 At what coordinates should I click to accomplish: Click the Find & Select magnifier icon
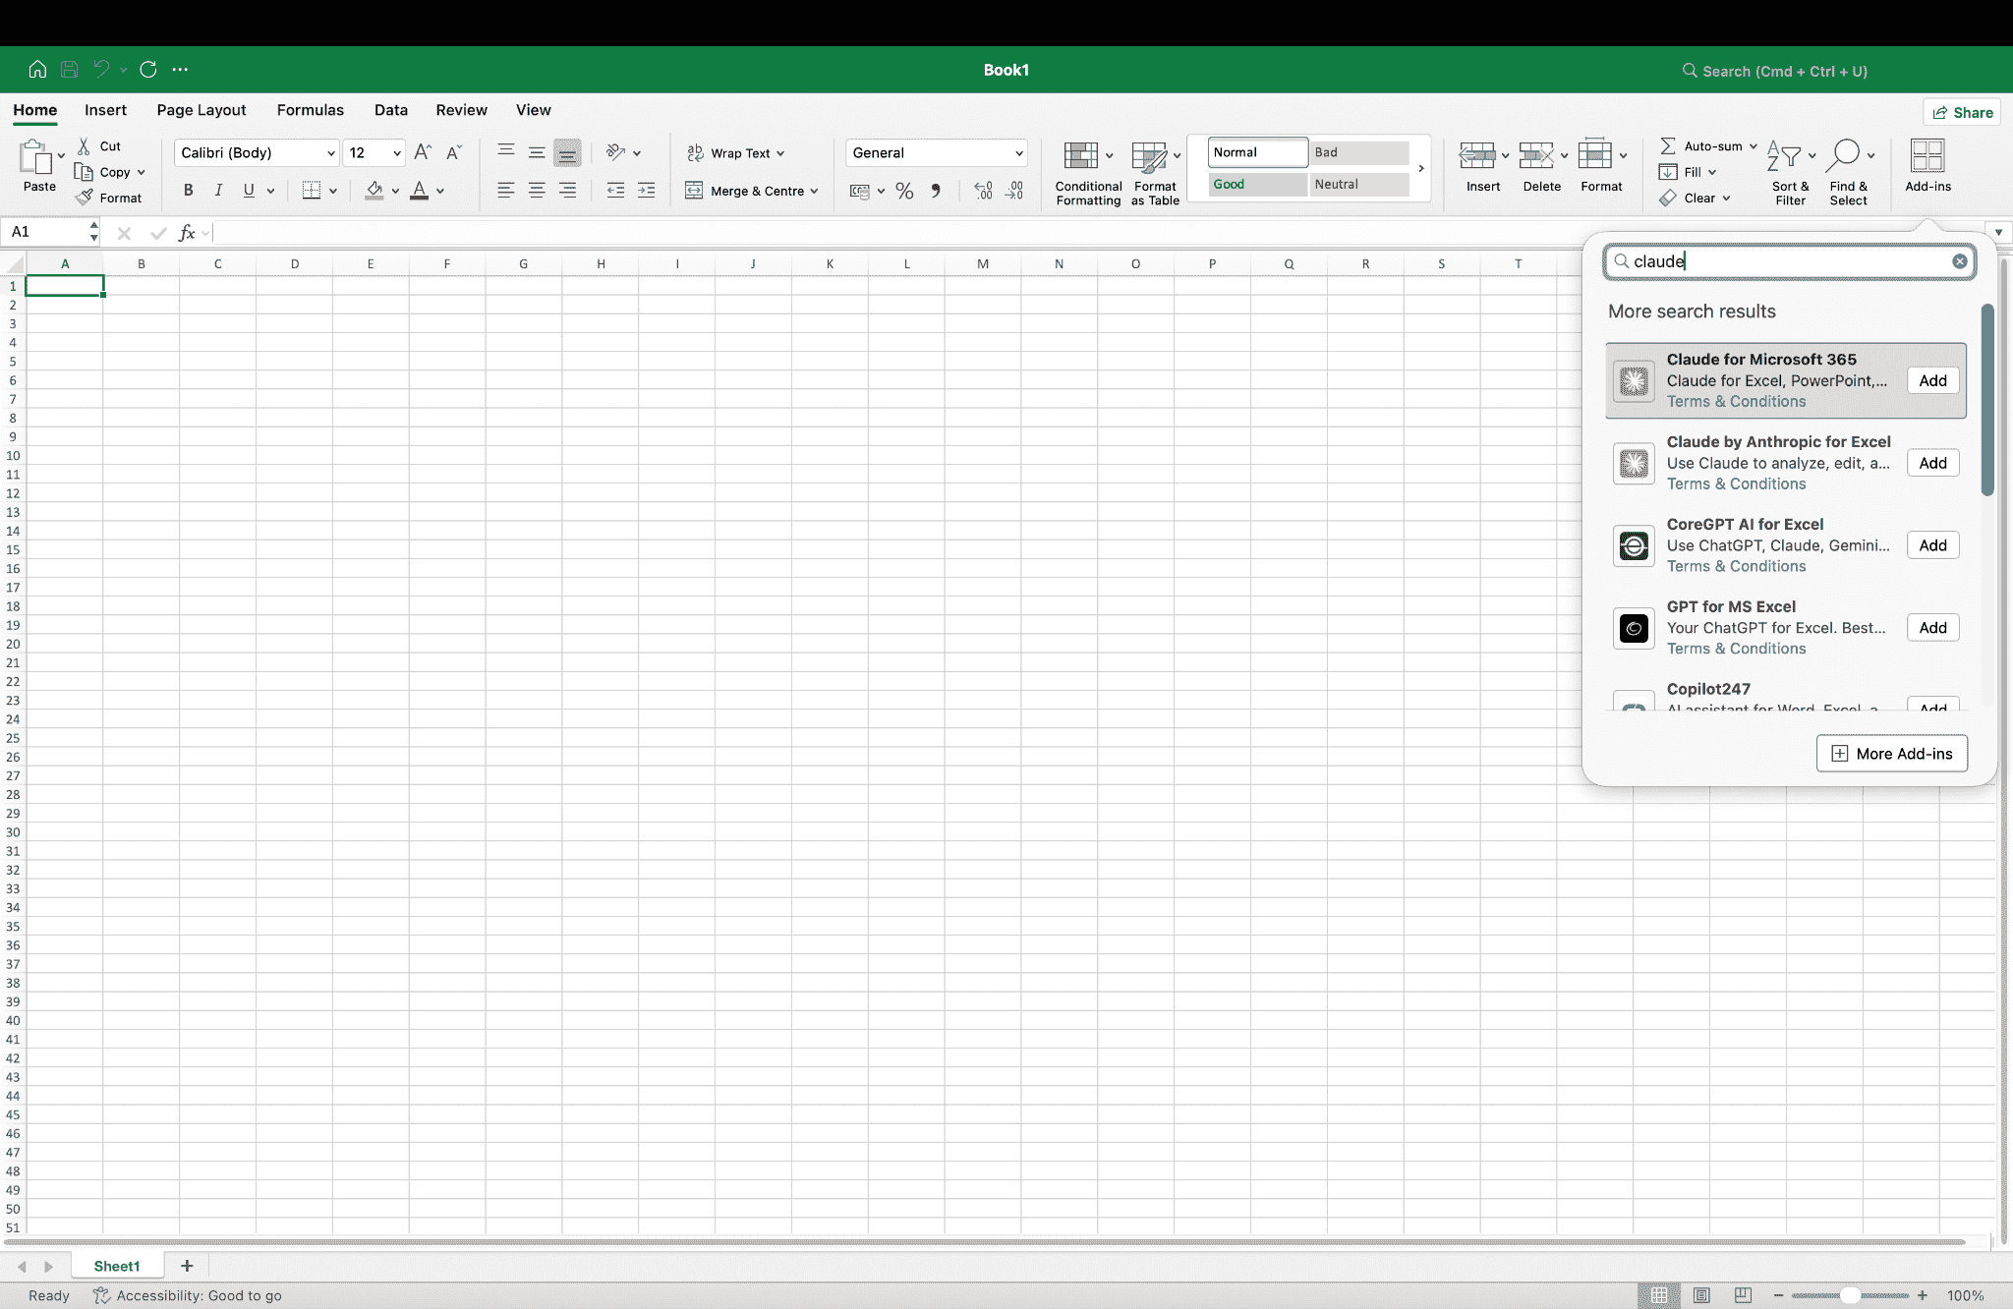(1845, 155)
